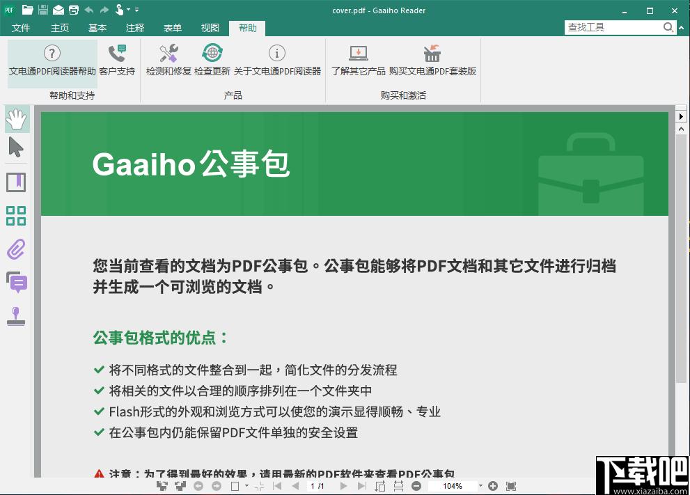Click the Redo arrow in title bar

tap(104, 10)
